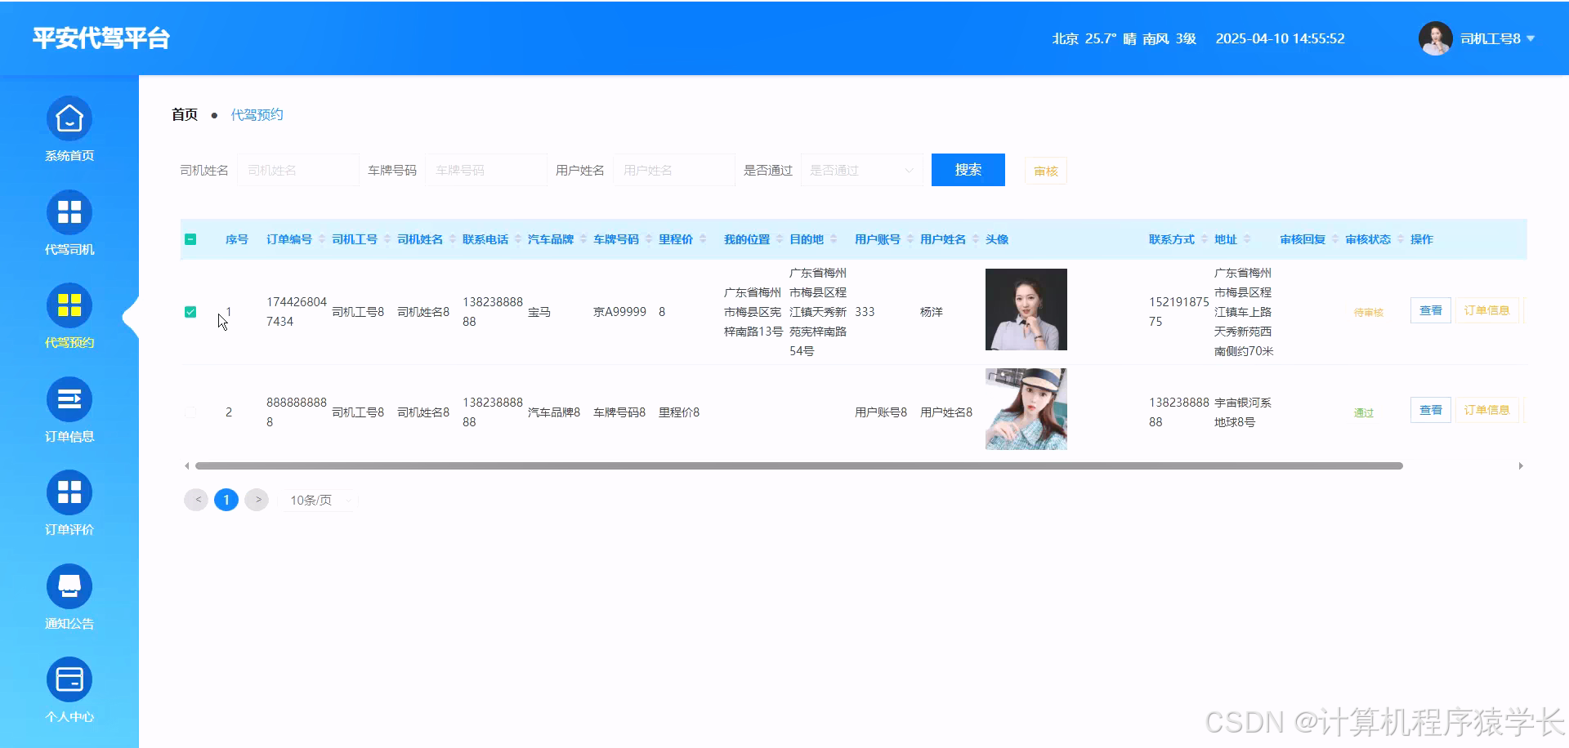Screen dimensions: 1569x748
Task: Click 首页 breadcrumb
Action: pyautogui.click(x=185, y=114)
